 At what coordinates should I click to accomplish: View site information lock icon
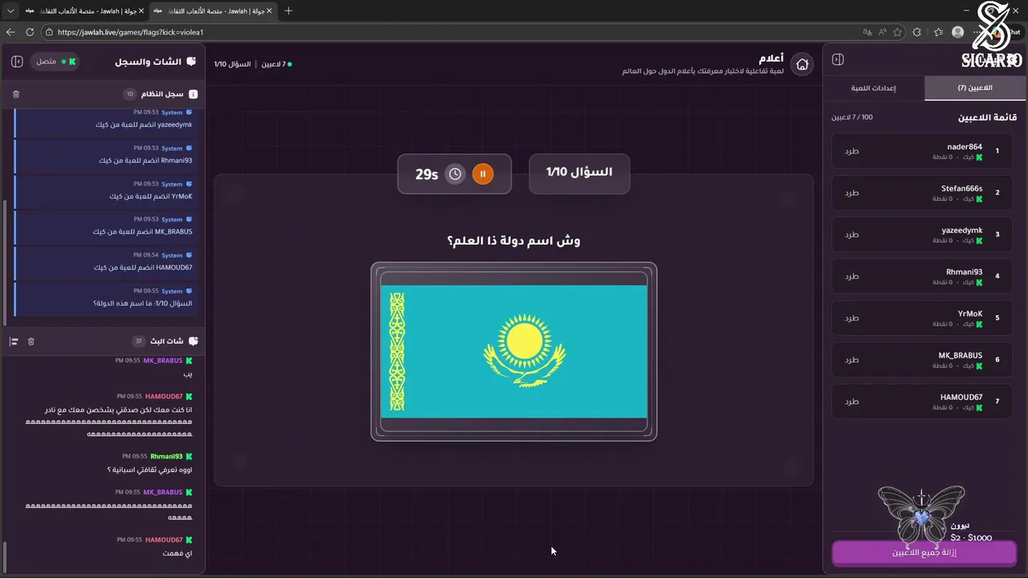pyautogui.click(x=49, y=32)
